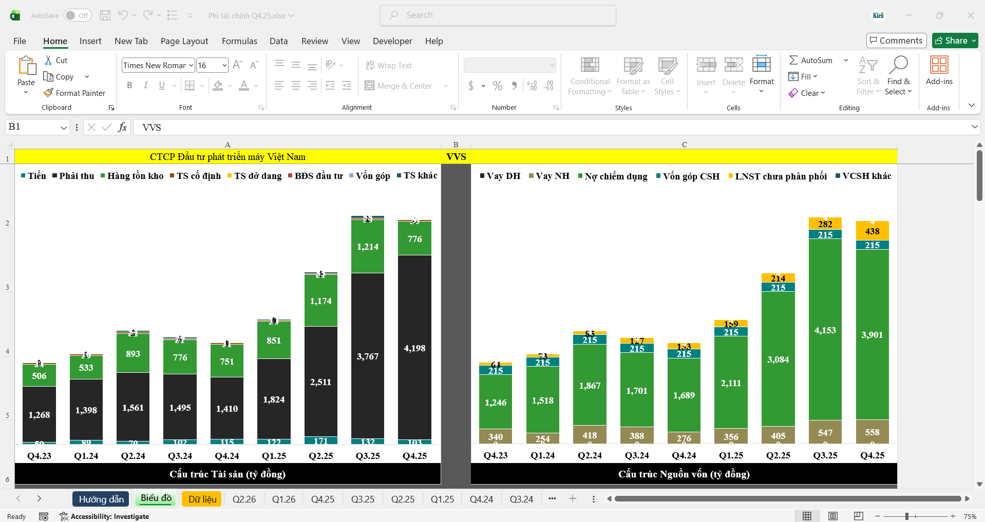Click the Save icon in title bar
The height and width of the screenshot is (522, 985).
click(x=105, y=15)
